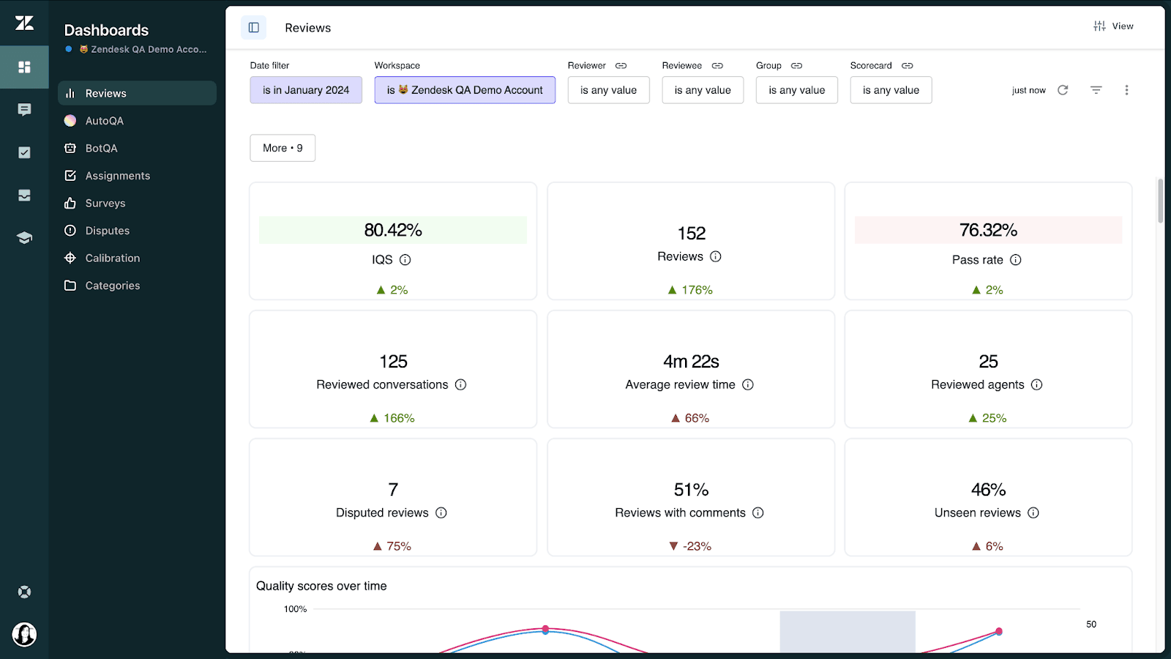Change the Scorecard filter value
Screen dimensions: 1171x659
pyautogui.click(x=891, y=89)
